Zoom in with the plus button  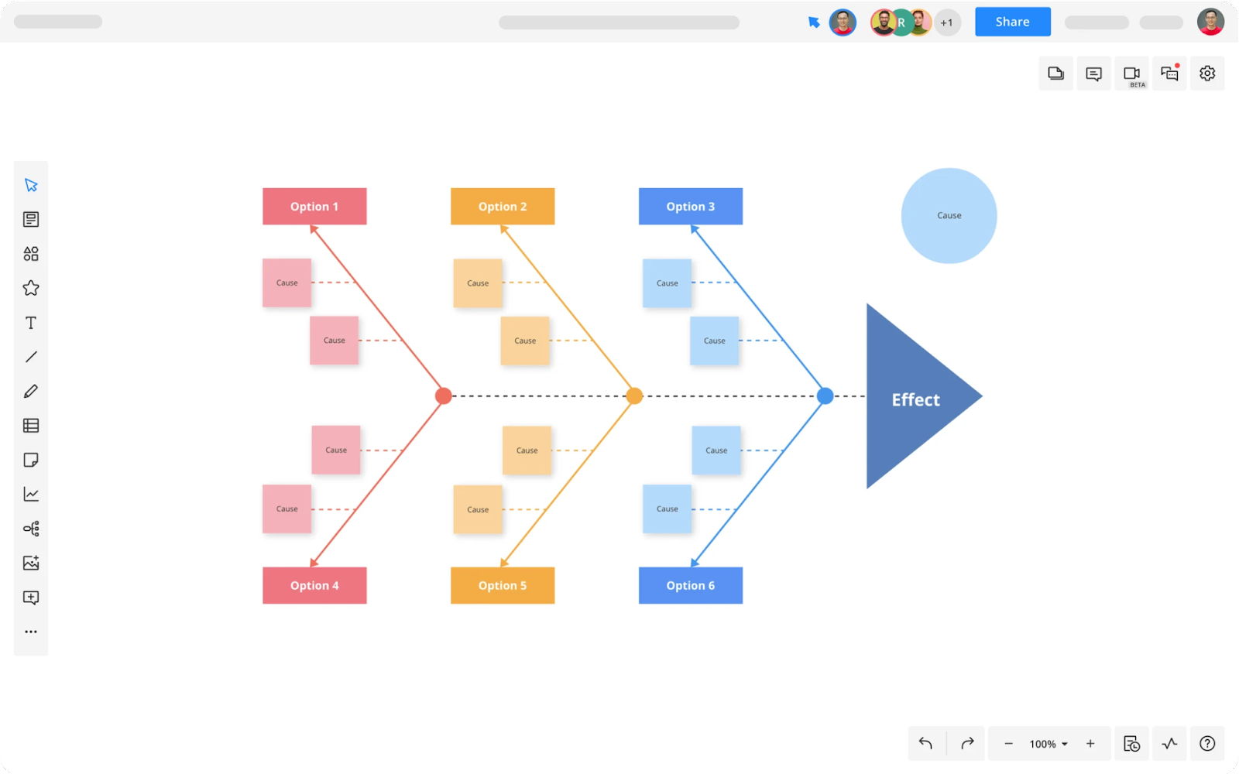click(1090, 744)
